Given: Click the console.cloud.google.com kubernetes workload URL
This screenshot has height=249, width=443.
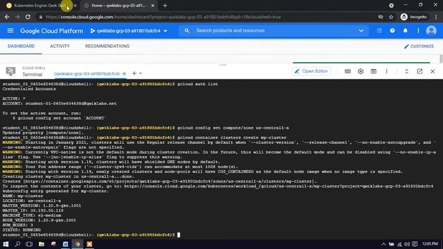Looking at the screenshot, I should click(278, 186).
